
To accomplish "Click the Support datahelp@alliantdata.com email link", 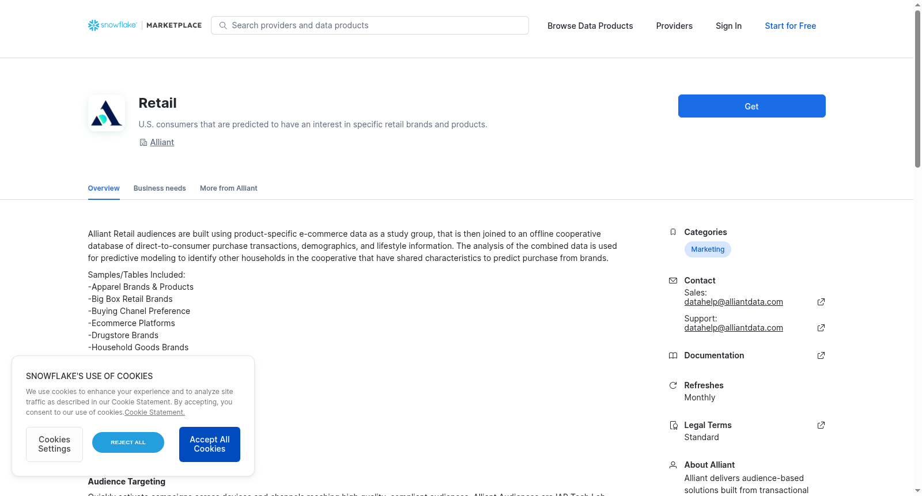I will pos(734,328).
